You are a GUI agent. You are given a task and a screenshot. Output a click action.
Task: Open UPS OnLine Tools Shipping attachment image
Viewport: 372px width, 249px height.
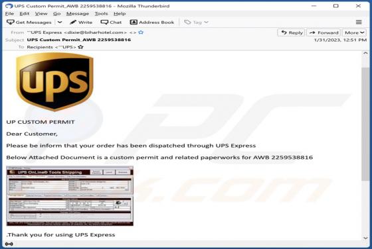pos(70,196)
